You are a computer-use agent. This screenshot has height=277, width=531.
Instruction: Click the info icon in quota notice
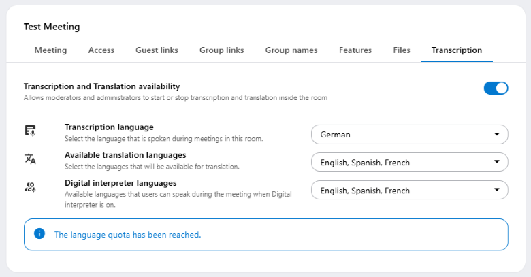(x=39, y=233)
